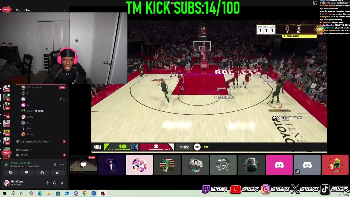Launch Copilot from the taskbar

coord(31,193)
